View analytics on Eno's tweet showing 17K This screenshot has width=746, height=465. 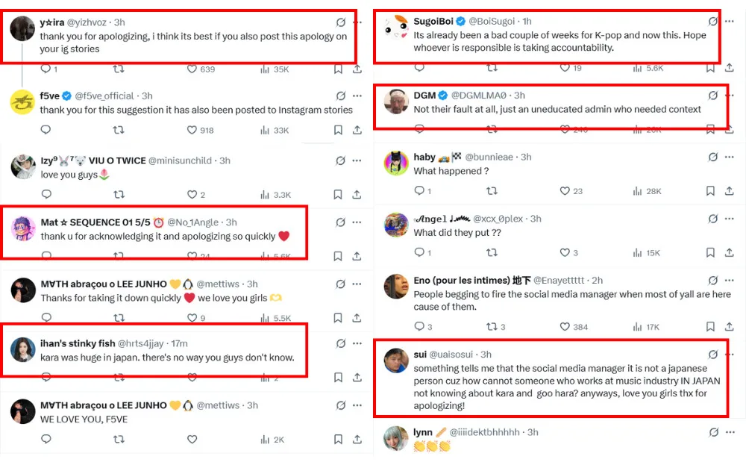[638, 327]
